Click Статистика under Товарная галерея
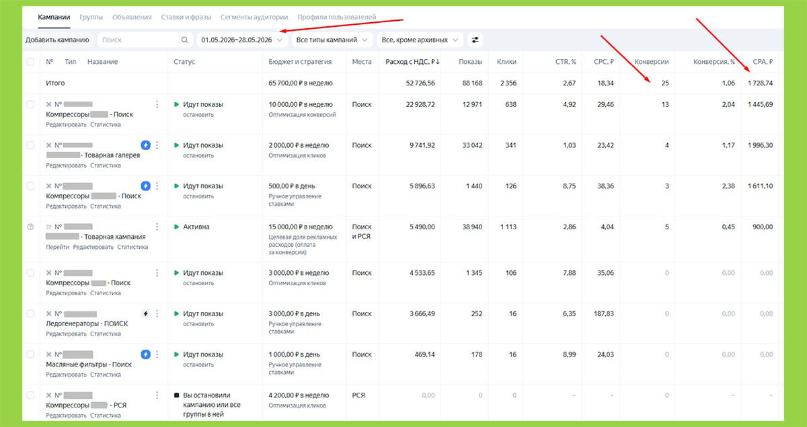807x427 pixels. click(x=106, y=165)
